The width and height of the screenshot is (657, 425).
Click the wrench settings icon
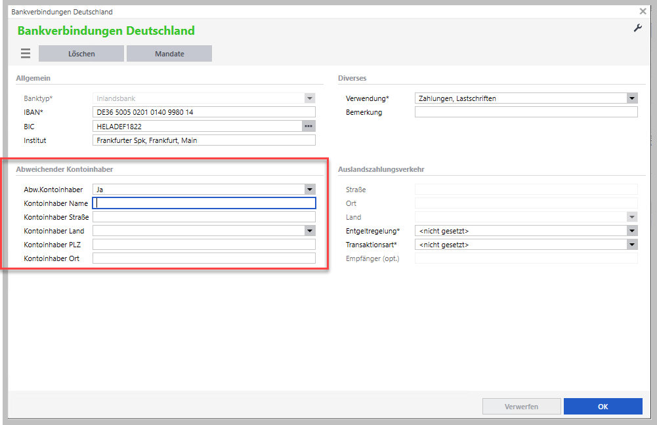coord(637,28)
